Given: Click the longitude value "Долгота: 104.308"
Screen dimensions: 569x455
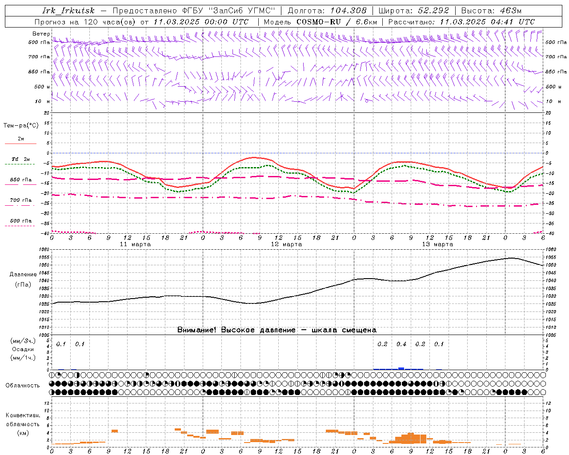Looking at the screenshot, I should [x=327, y=11].
